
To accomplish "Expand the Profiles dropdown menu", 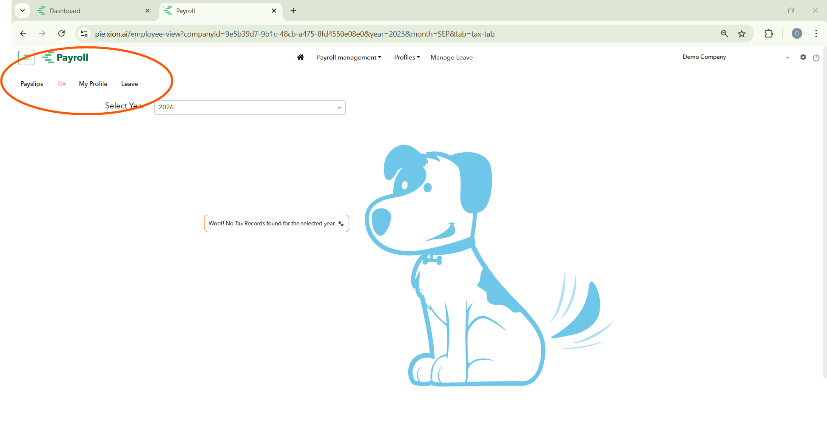I will (406, 57).
